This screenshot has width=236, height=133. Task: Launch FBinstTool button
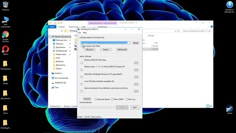[90, 50]
